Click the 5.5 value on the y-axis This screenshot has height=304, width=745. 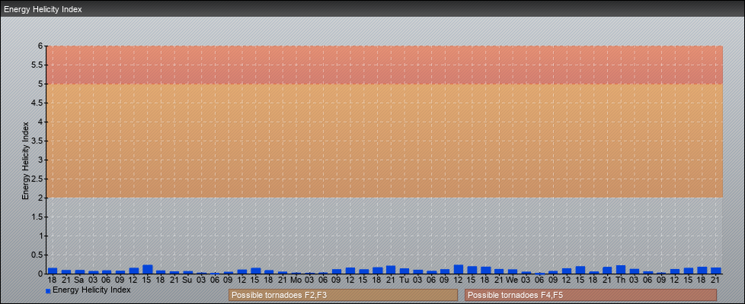tap(38, 65)
